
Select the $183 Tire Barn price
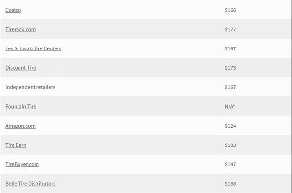(x=230, y=145)
